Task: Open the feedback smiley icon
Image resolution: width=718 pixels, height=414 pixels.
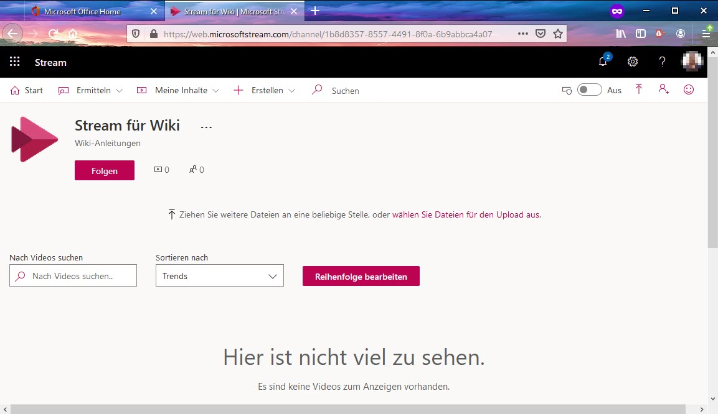Action: click(x=688, y=90)
